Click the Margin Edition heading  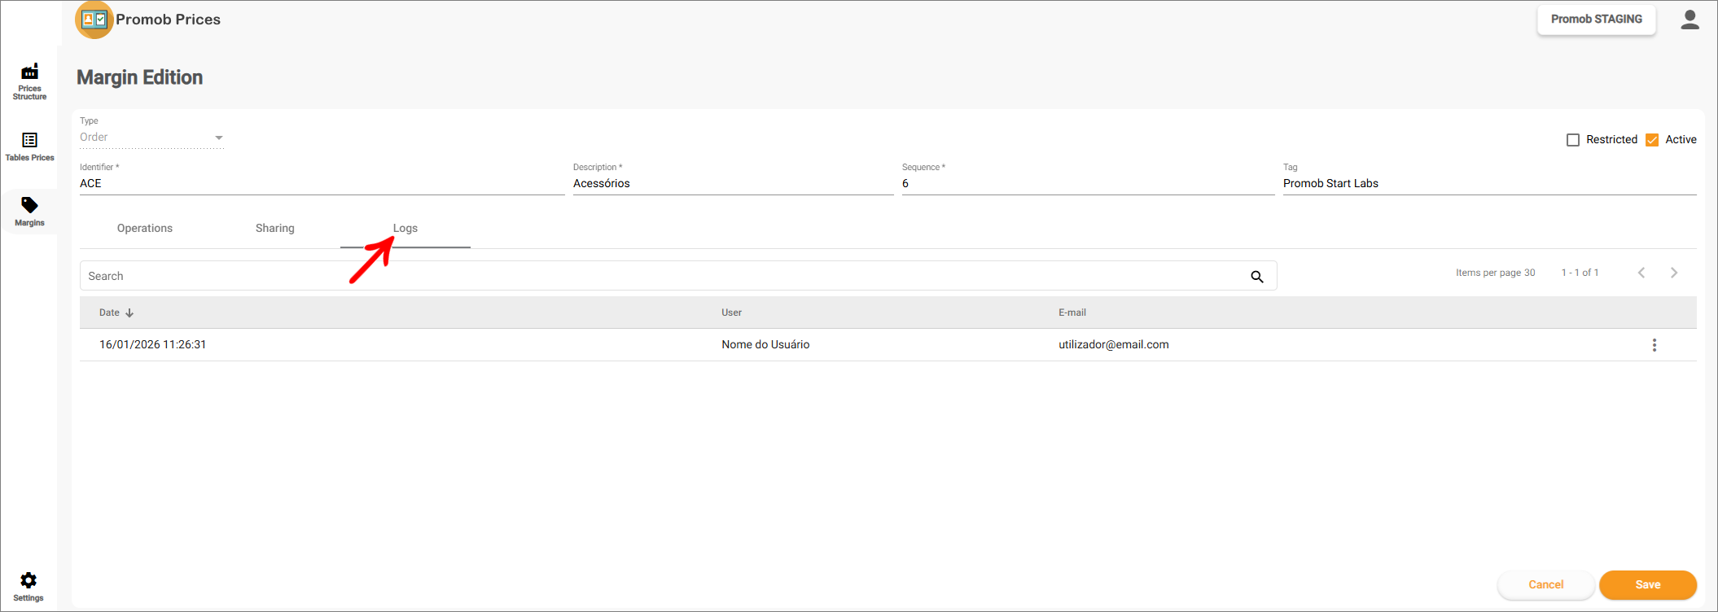[140, 77]
